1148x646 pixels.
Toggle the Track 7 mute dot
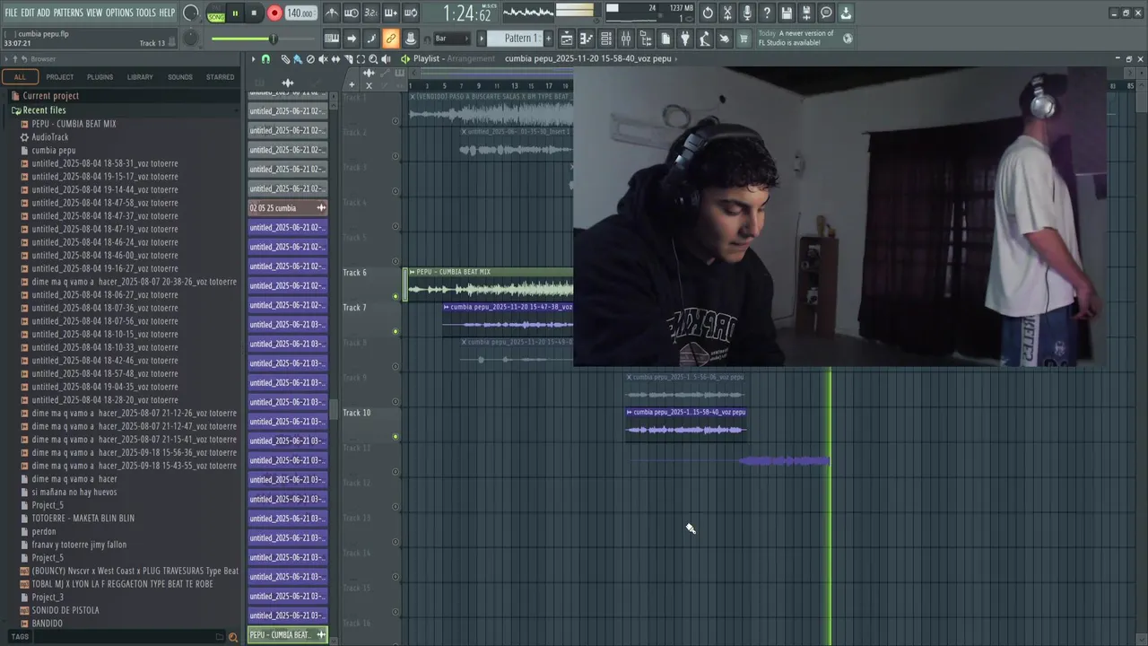click(x=396, y=331)
